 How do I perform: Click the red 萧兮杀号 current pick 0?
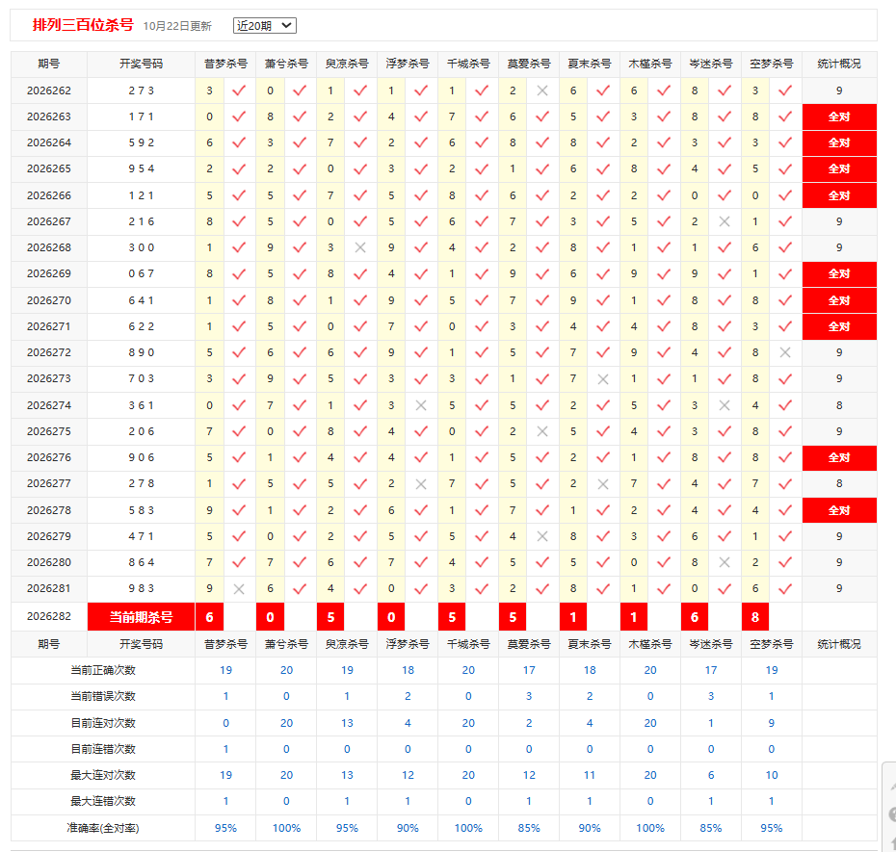click(271, 617)
